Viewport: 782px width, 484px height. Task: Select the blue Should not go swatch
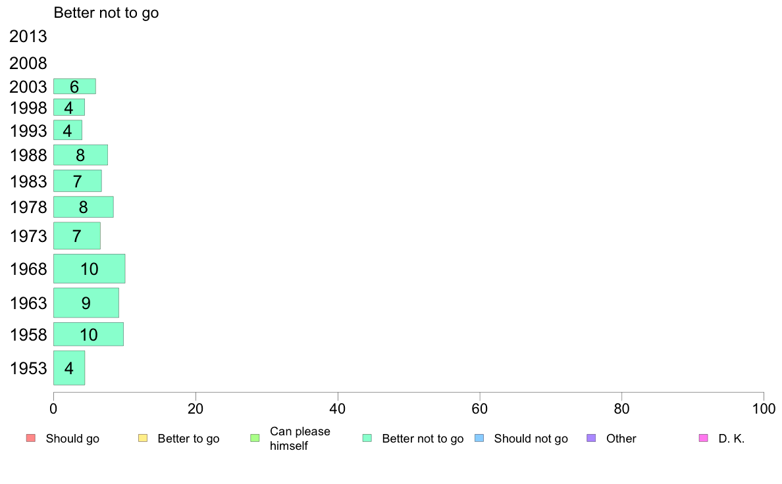[479, 438]
